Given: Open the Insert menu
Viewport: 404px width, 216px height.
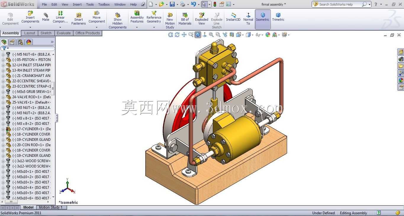Looking at the screenshot, I should coord(77,4).
